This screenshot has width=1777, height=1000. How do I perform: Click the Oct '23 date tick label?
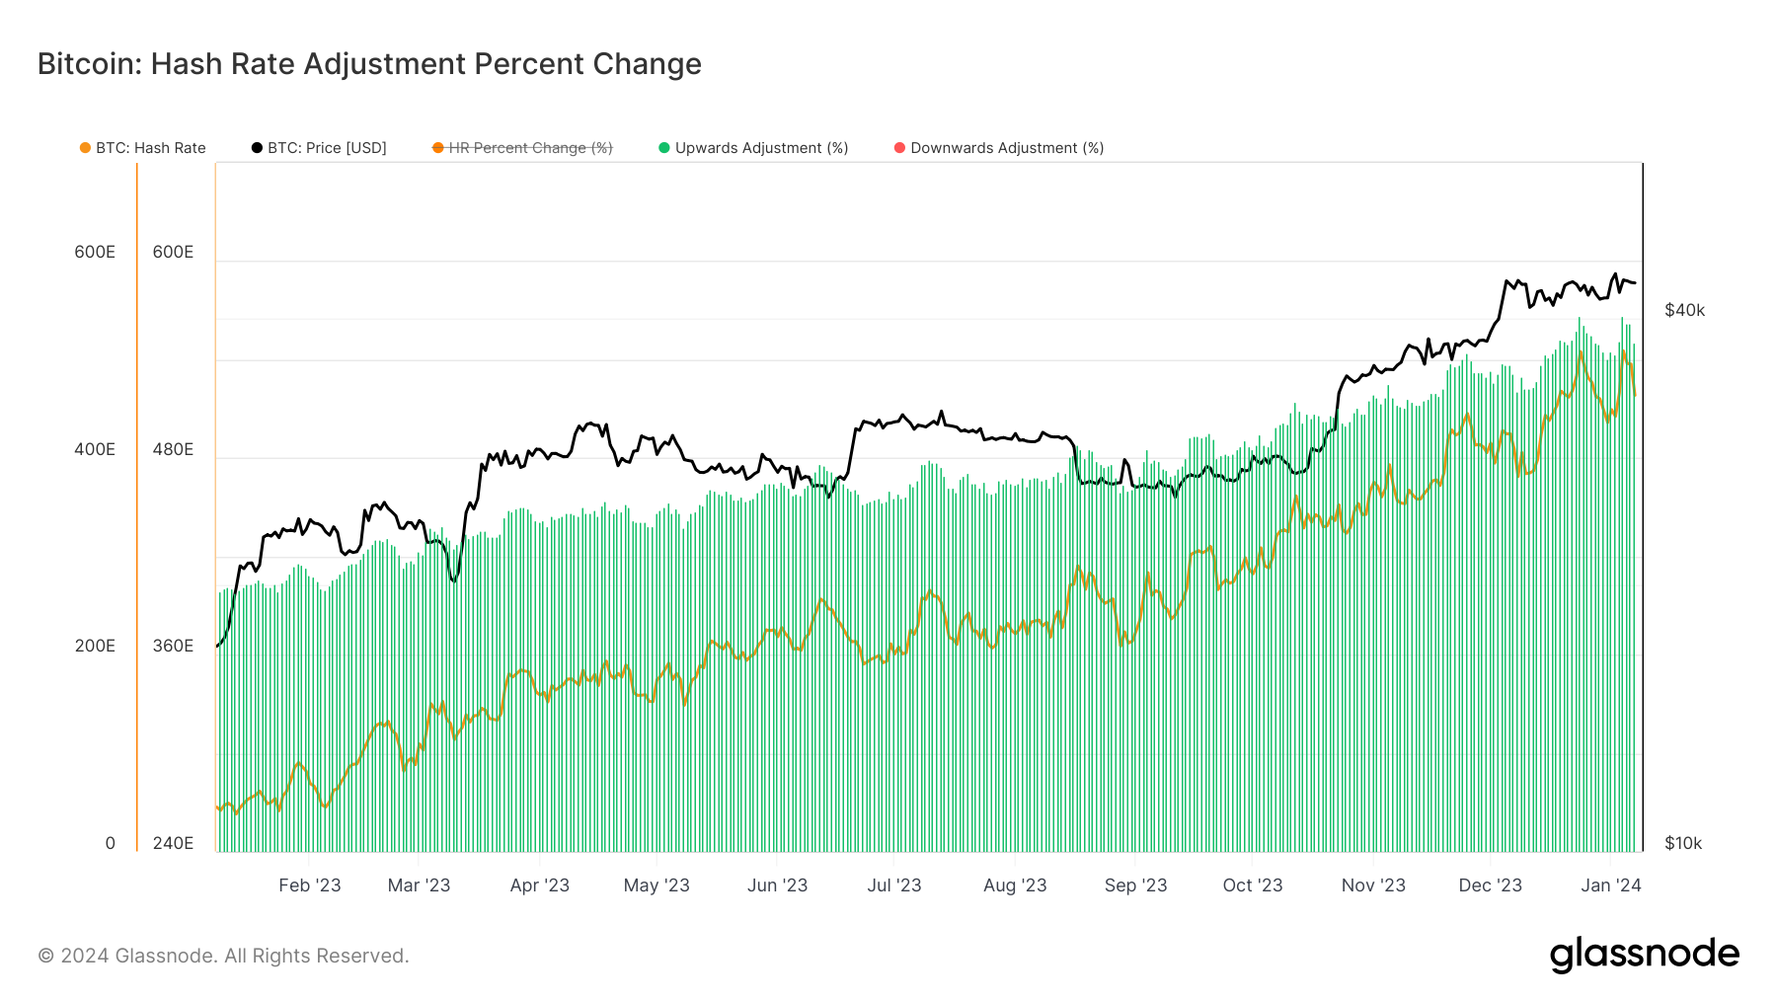tap(1252, 885)
